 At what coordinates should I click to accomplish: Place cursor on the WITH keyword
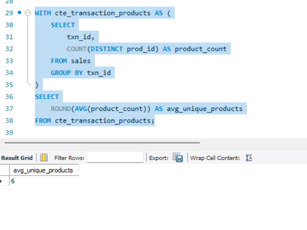pos(43,13)
